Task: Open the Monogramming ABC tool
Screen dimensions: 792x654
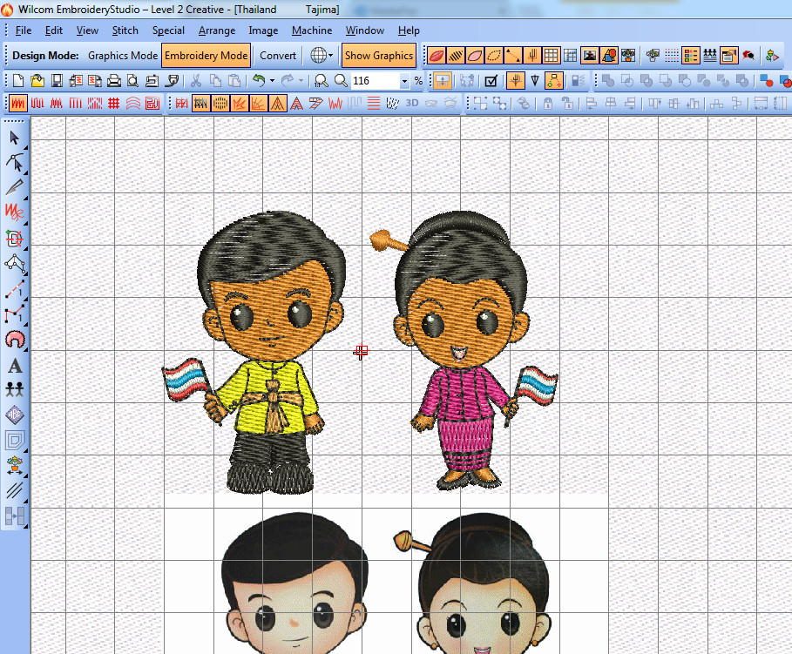Action: click(15, 415)
